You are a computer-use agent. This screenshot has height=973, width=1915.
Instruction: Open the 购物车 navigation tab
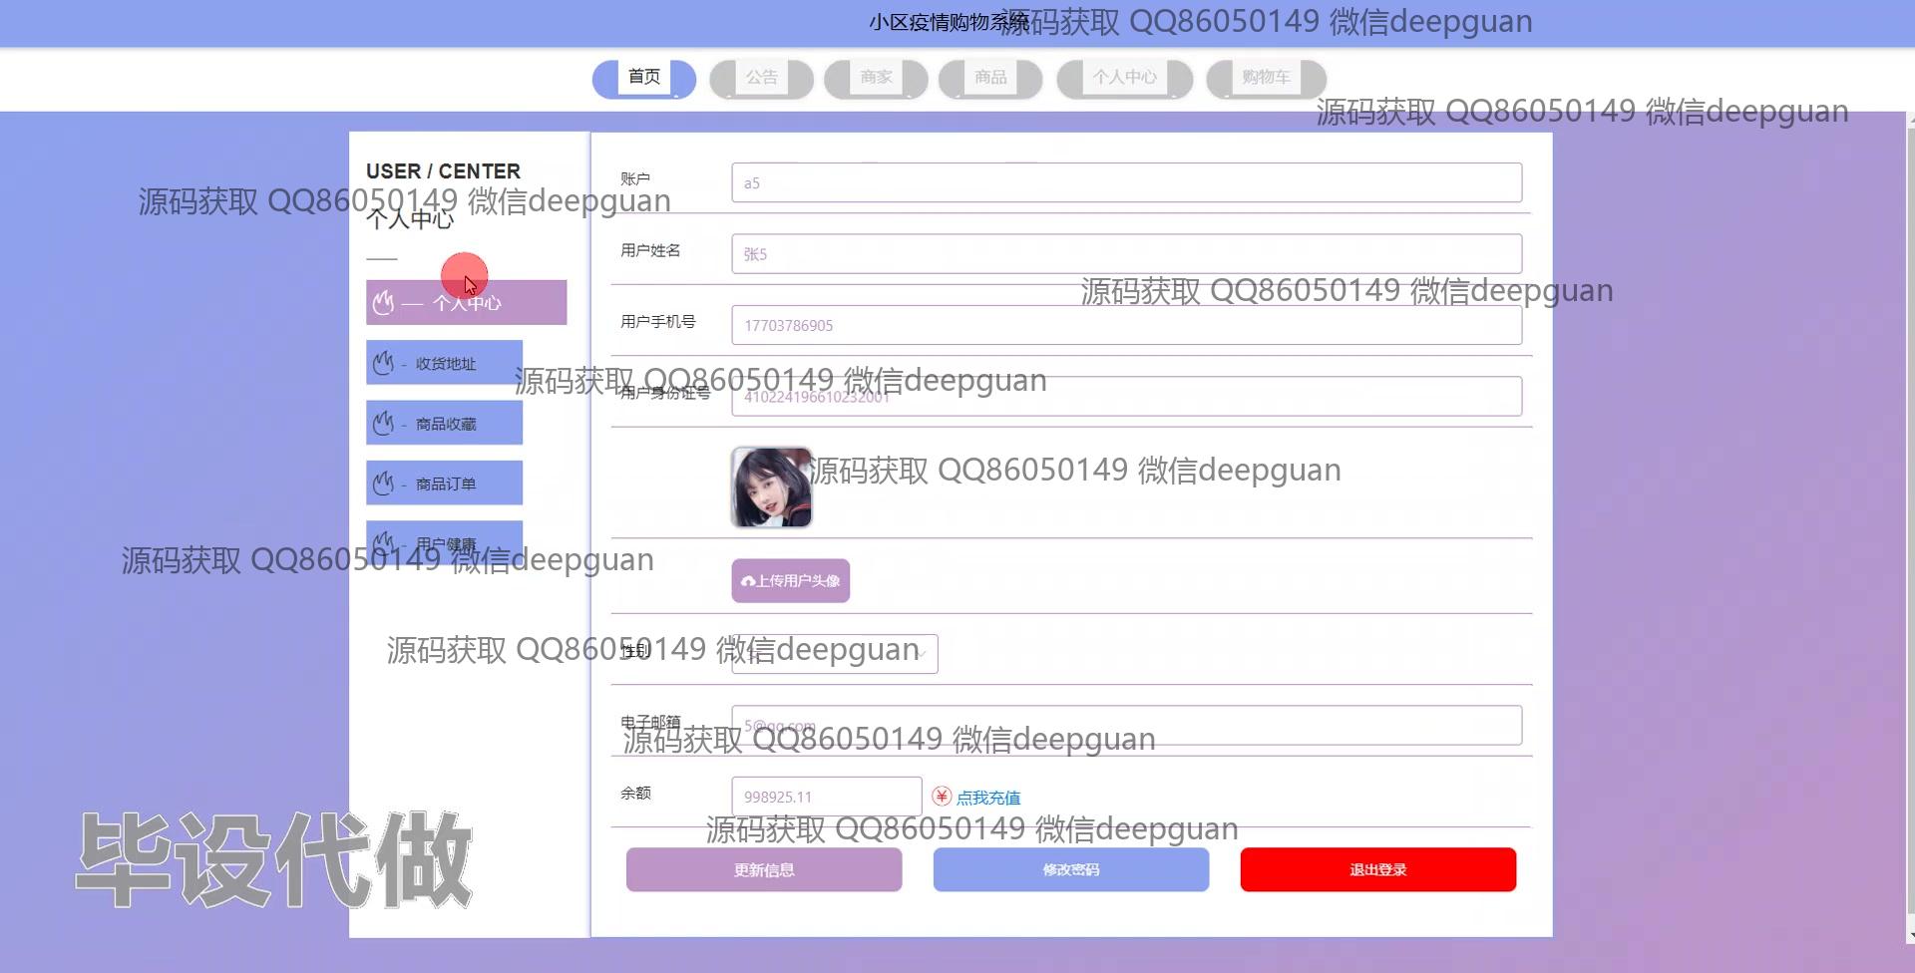pos(1266,78)
